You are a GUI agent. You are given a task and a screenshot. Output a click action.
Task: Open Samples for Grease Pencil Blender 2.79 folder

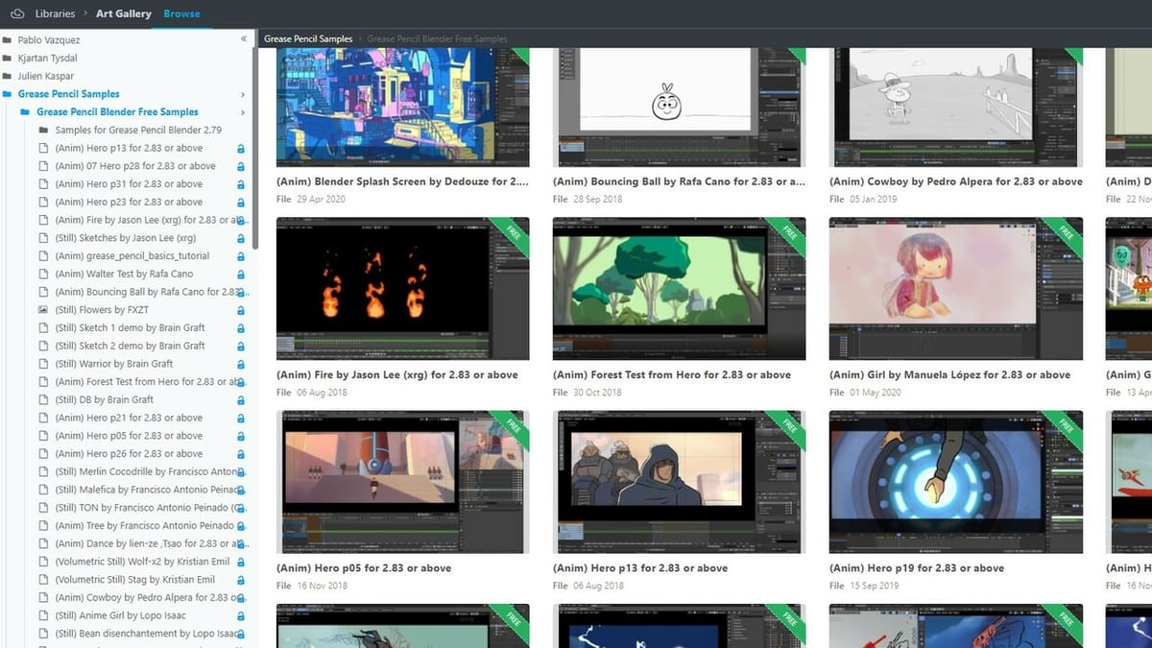pyautogui.click(x=138, y=131)
